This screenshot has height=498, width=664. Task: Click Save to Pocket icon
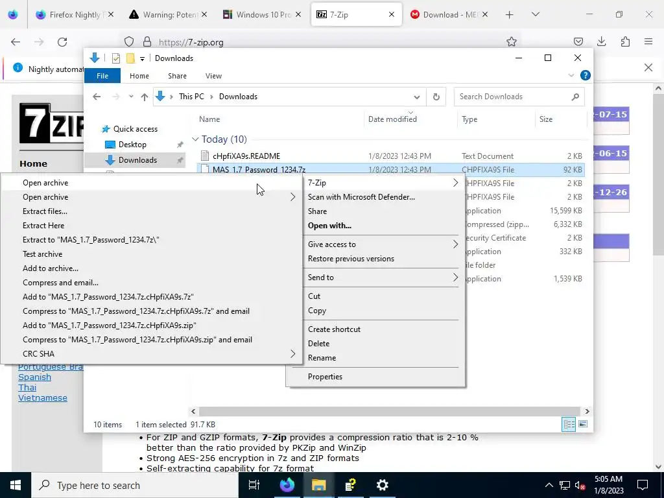coord(578,41)
